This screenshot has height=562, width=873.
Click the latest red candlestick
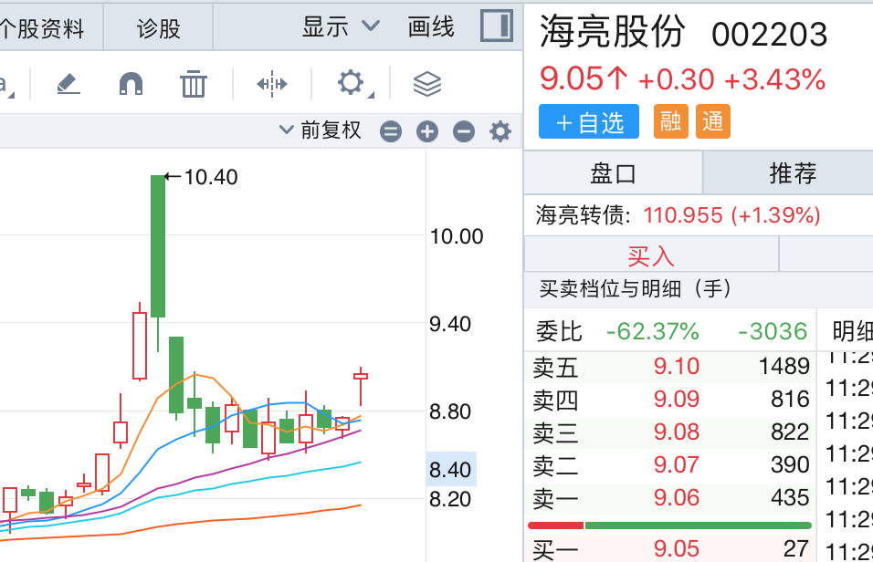coord(361,386)
